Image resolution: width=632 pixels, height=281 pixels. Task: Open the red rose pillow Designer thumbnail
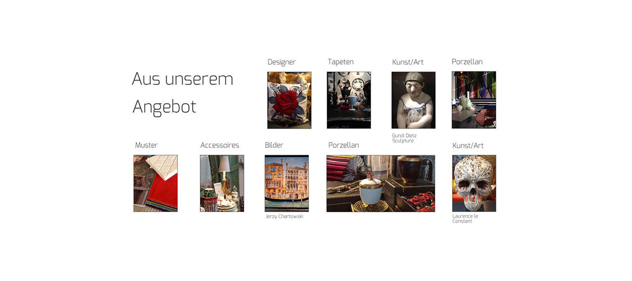(289, 100)
